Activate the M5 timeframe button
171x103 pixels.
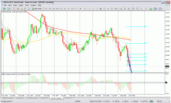(50, 8)
